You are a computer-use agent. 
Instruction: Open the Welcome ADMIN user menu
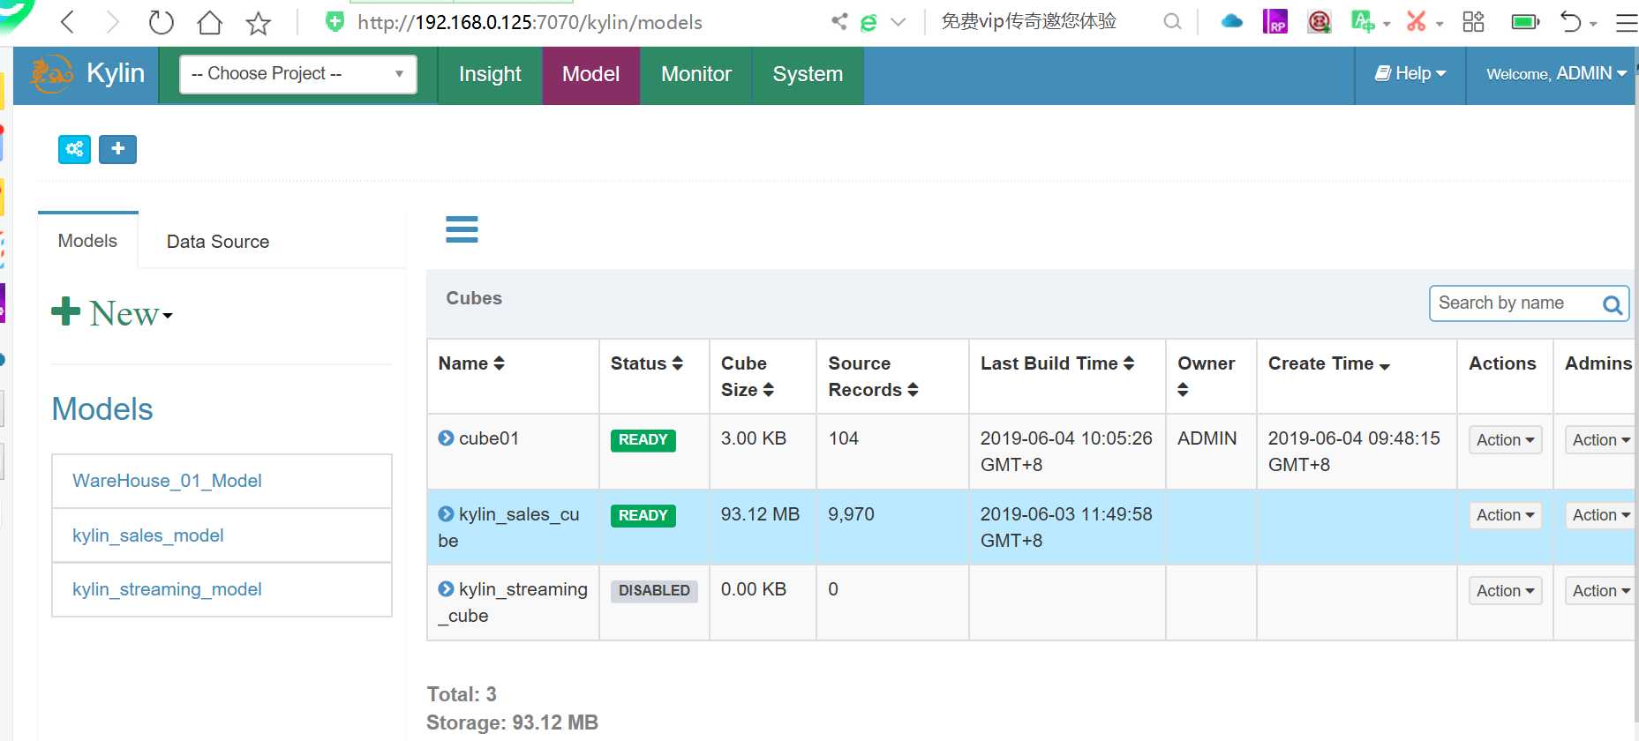1556,74
